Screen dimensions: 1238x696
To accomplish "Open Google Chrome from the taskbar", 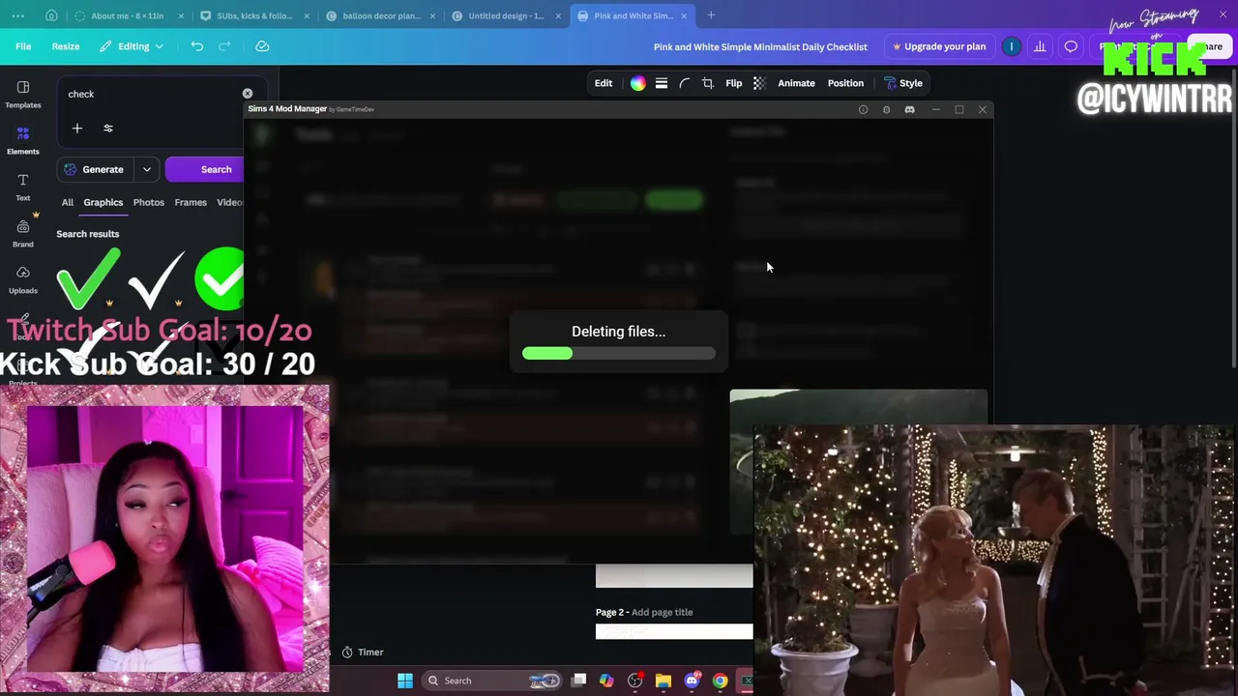I will coord(720,681).
